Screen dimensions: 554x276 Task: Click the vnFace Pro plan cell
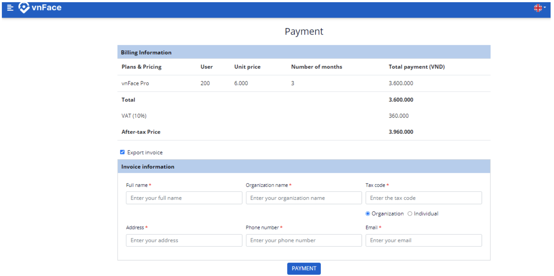(x=135, y=83)
